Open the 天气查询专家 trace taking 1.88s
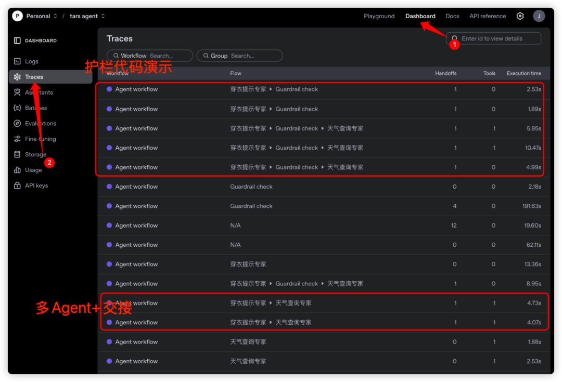 324,341
